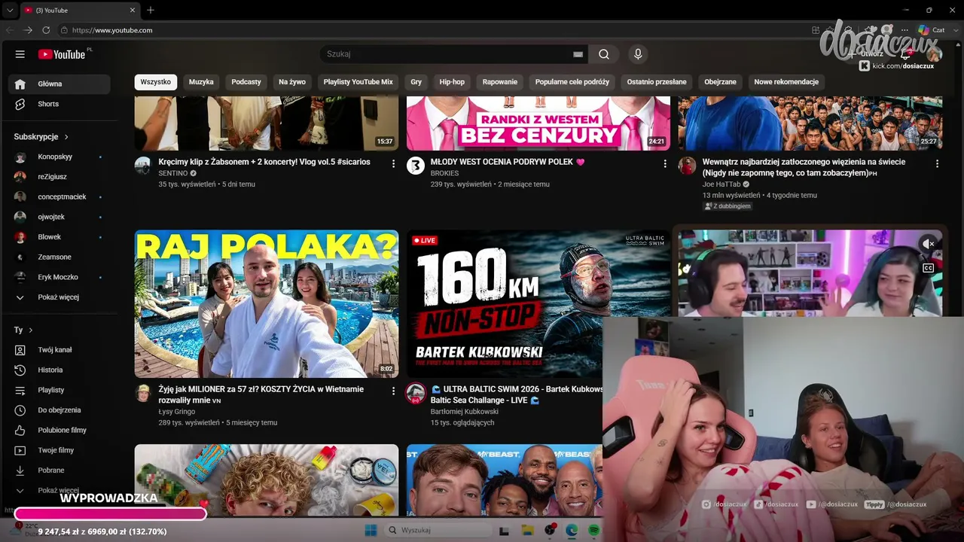Open Eryk Moczko subscription channel
The width and height of the screenshot is (964, 542).
59,277
